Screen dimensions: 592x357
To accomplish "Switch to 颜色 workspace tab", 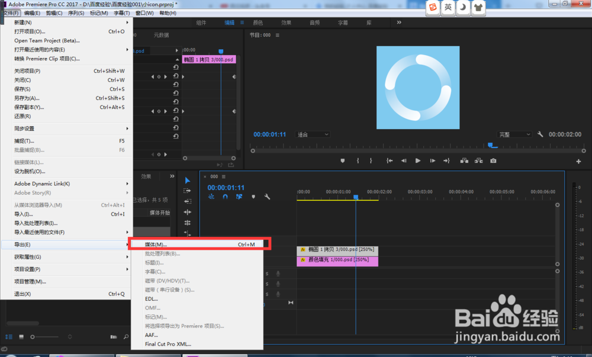I will [258, 22].
